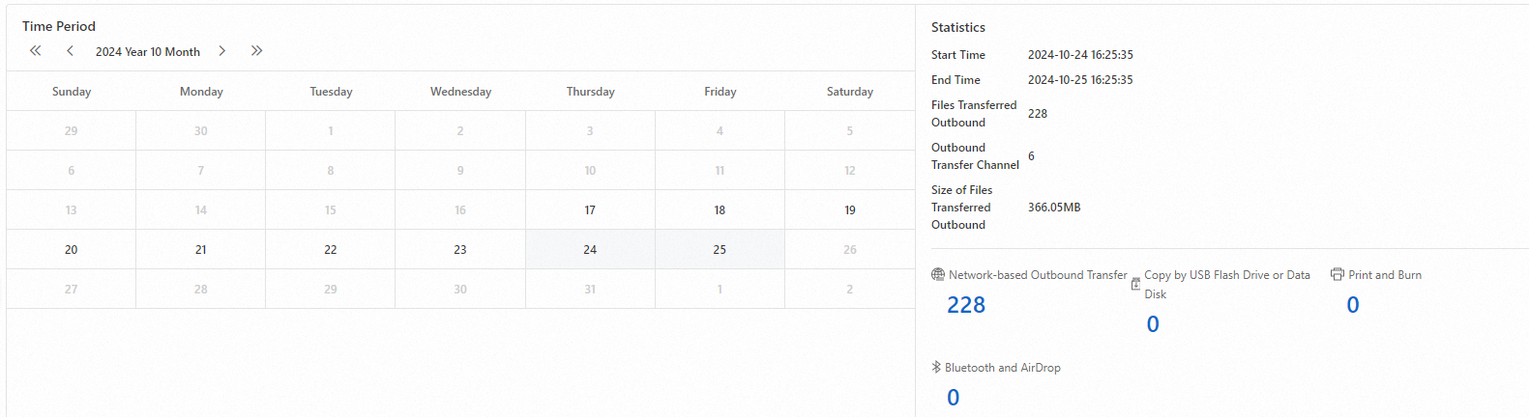Select October 25 on the calendar

coord(720,249)
